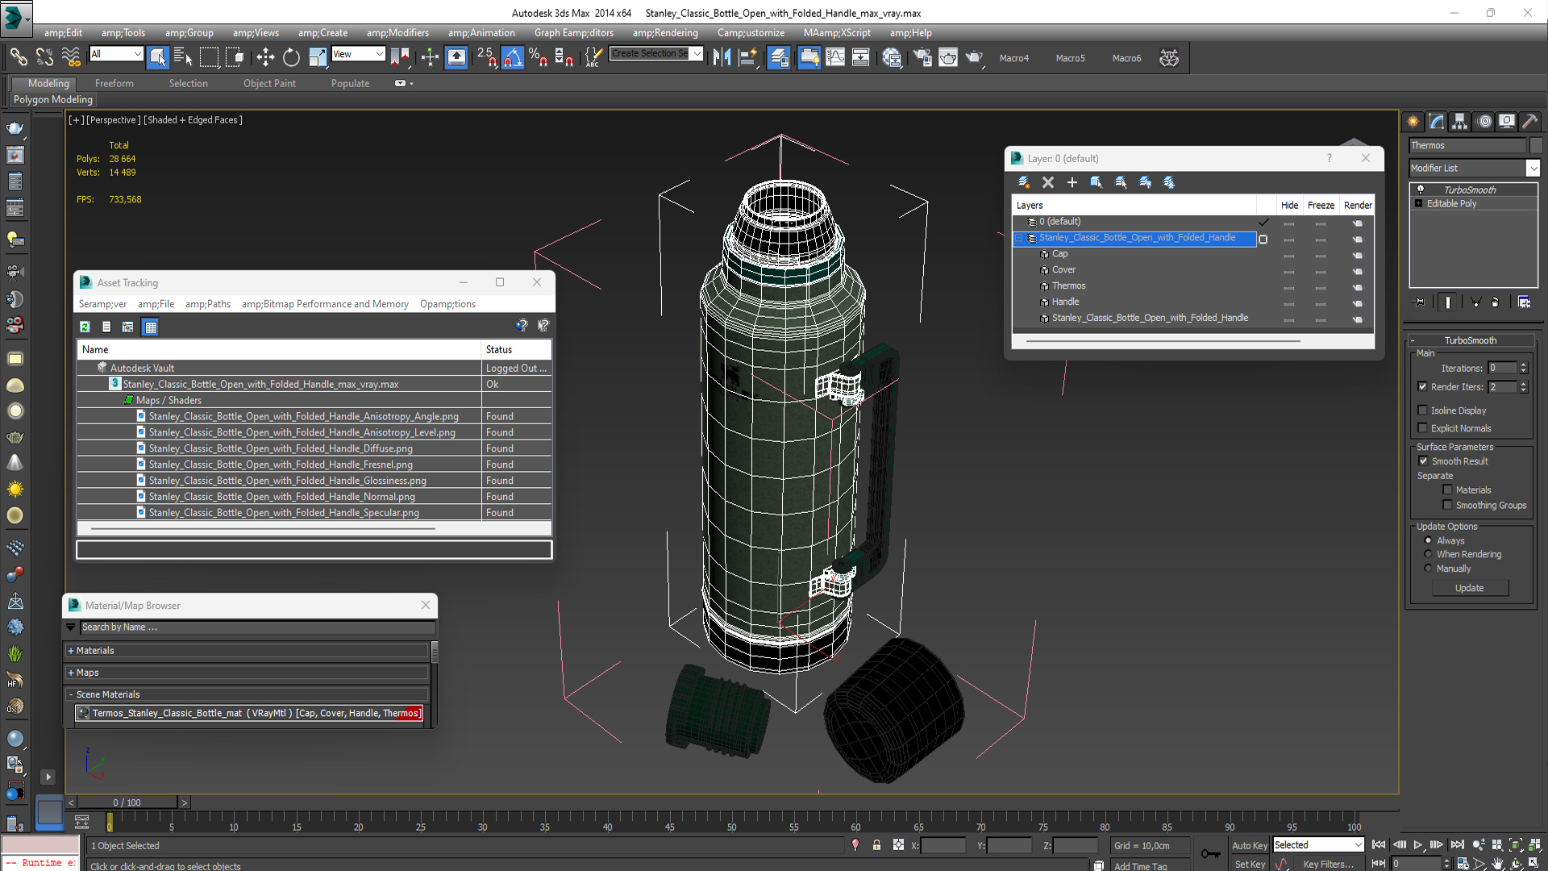Click the Macro4 toolbar button

click(1013, 58)
